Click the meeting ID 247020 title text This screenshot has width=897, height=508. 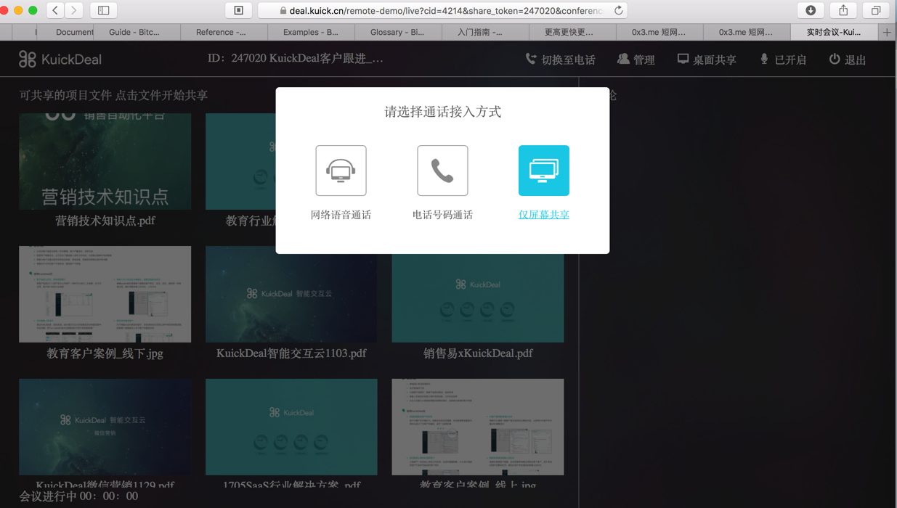coord(295,58)
